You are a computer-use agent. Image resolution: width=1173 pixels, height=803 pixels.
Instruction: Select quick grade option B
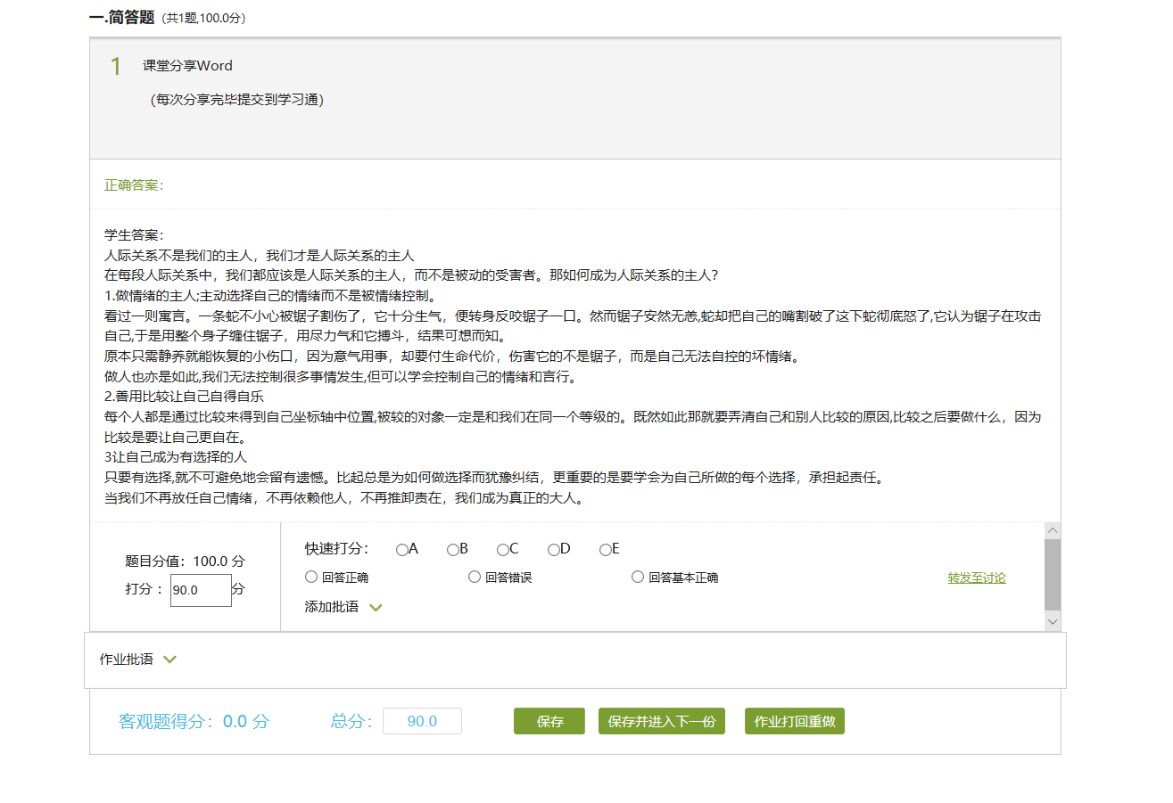pos(453,550)
